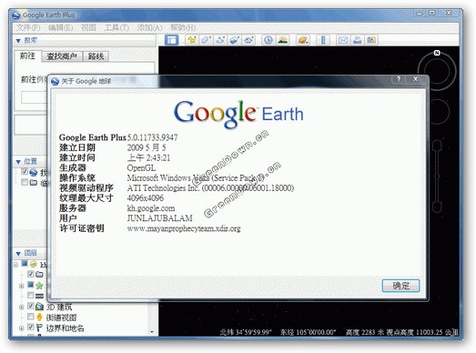Select the yellow pushpin Add Placemark tool
This screenshot has width=476, height=353.
[x=191, y=40]
